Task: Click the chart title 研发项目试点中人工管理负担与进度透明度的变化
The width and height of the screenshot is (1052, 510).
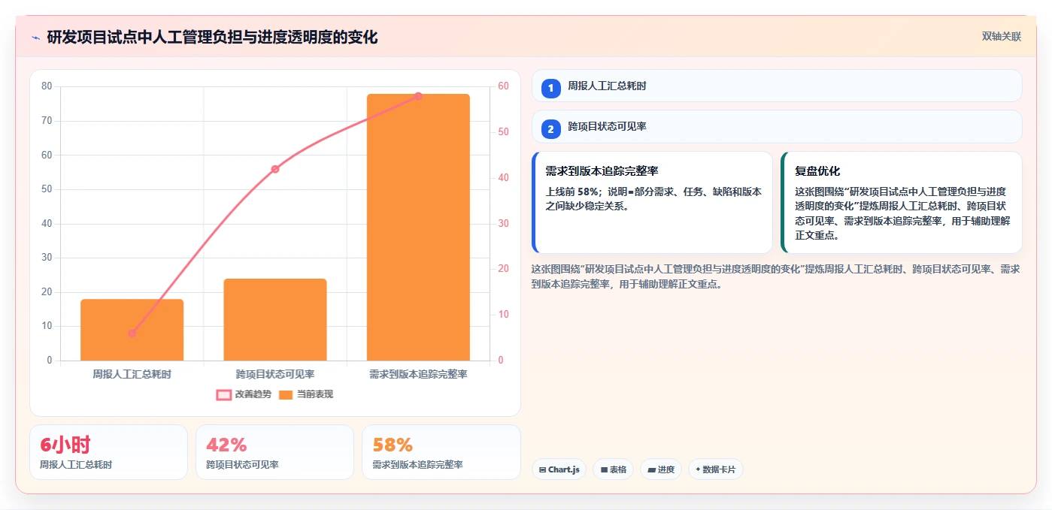Action: point(212,37)
